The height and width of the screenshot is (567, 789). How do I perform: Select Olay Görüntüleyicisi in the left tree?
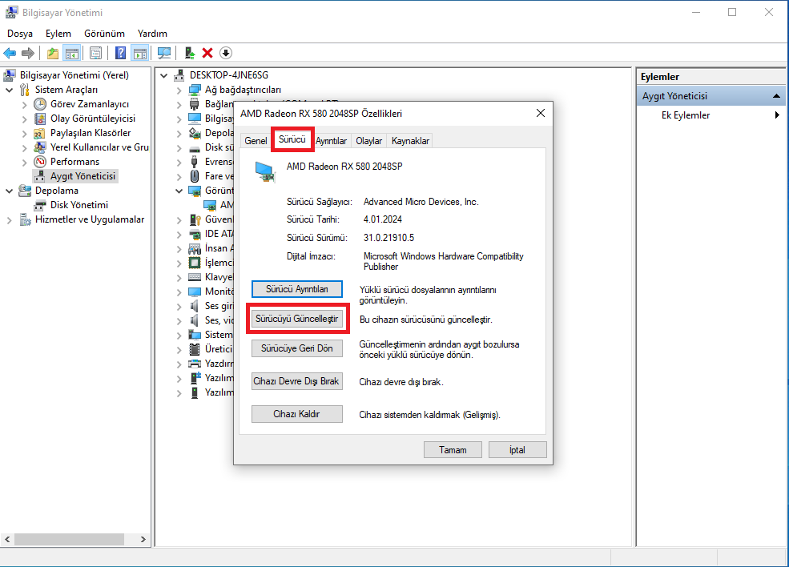93,119
